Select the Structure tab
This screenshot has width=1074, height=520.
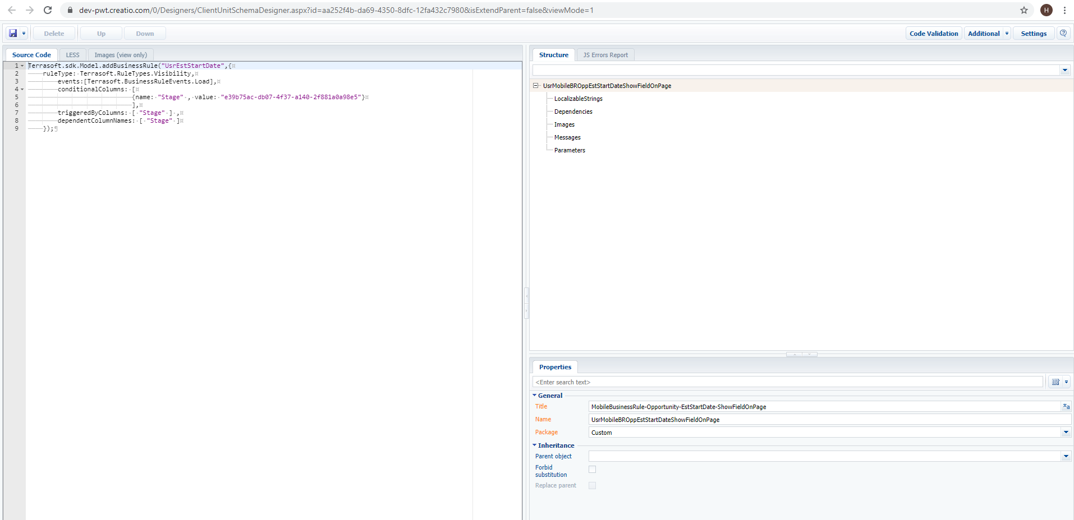(553, 55)
